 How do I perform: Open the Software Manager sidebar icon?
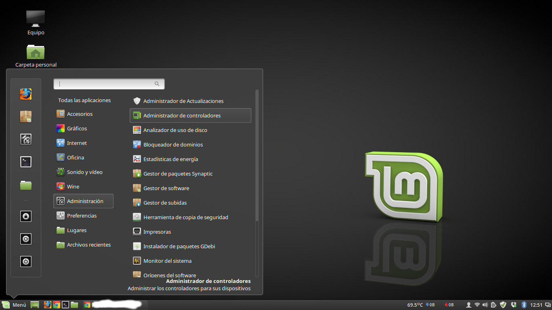tap(26, 117)
